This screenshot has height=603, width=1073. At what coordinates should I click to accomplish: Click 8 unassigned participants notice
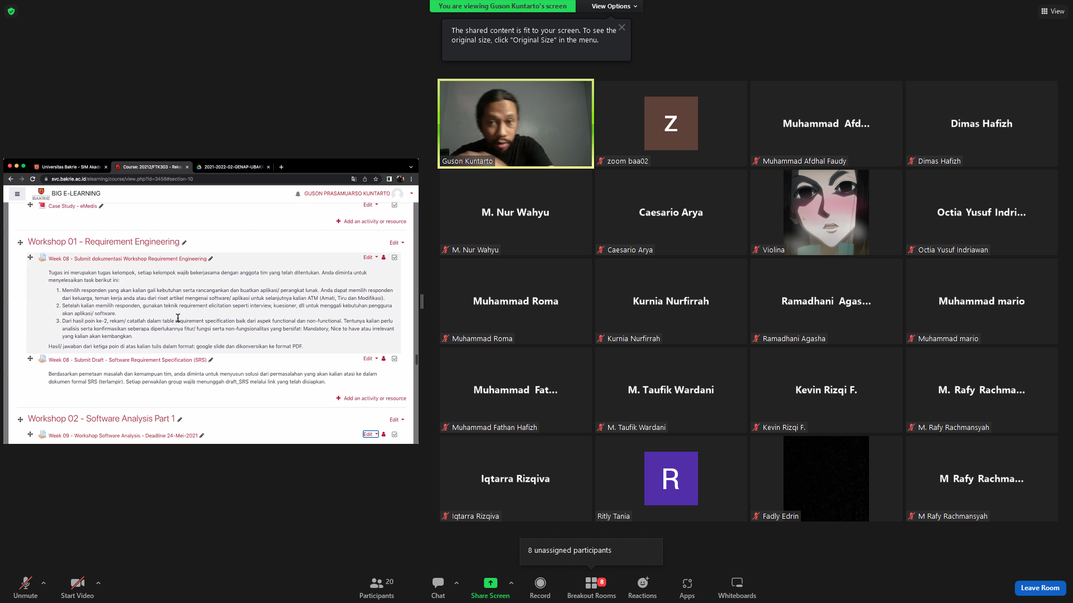click(x=591, y=551)
